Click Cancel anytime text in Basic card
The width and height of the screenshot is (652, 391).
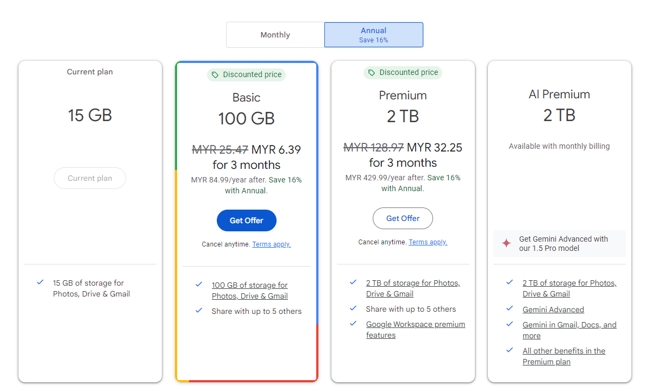[x=226, y=244]
